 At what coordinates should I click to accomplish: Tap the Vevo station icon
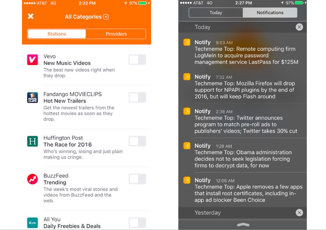[x=33, y=59]
